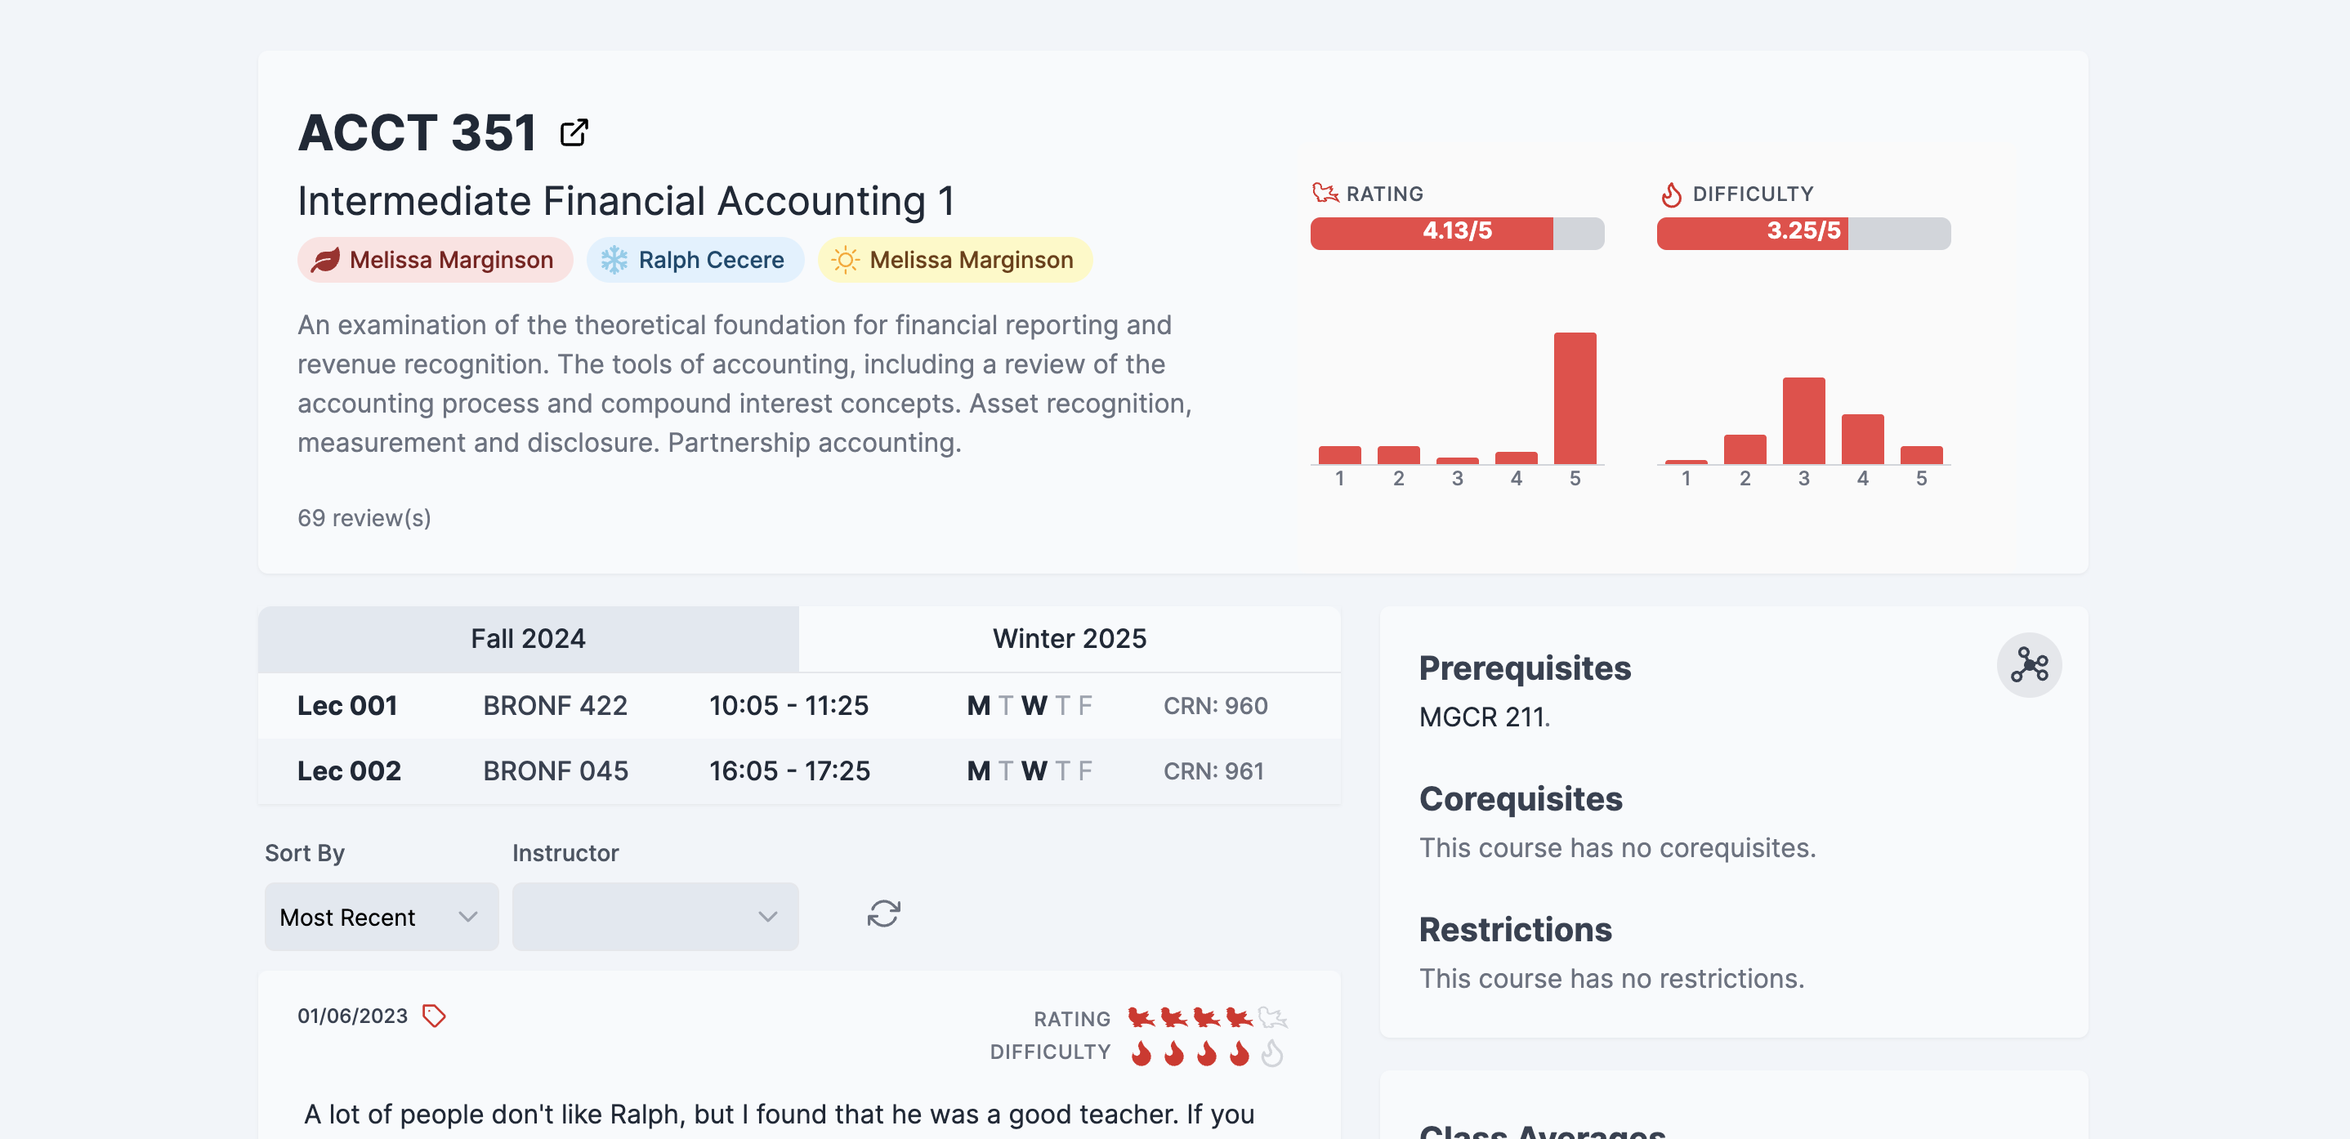Click the bird icon beside the Rating label
Image resolution: width=2350 pixels, height=1139 pixels.
(x=1325, y=194)
